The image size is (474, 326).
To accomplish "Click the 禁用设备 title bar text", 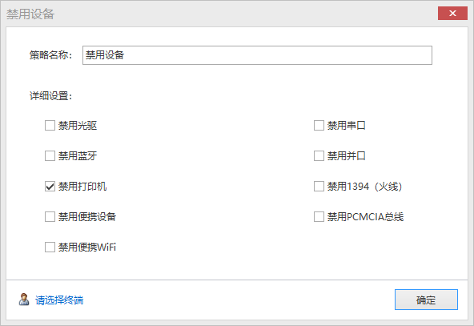I will tap(30, 14).
